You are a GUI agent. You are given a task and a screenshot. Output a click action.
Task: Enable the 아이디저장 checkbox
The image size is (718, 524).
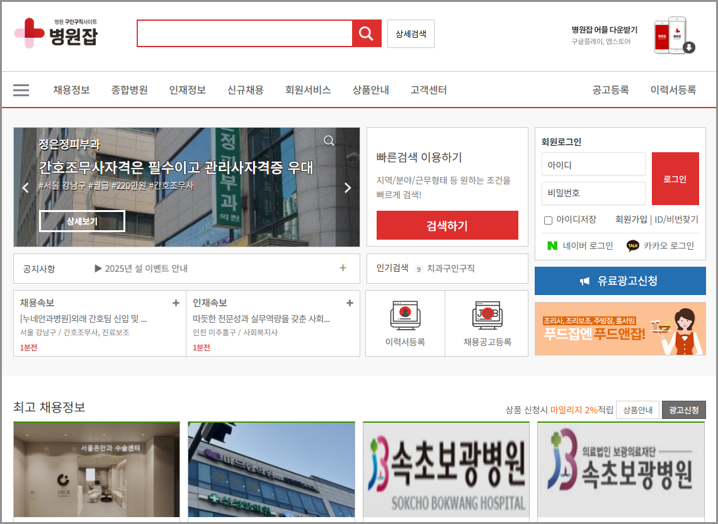(547, 220)
